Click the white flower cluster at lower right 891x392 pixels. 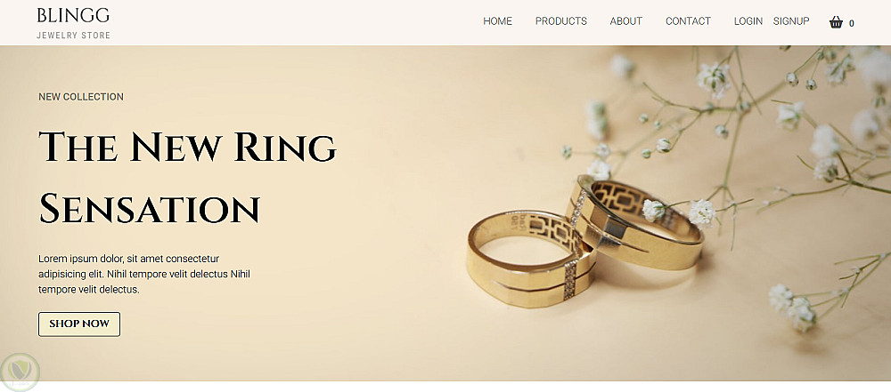click(793, 307)
